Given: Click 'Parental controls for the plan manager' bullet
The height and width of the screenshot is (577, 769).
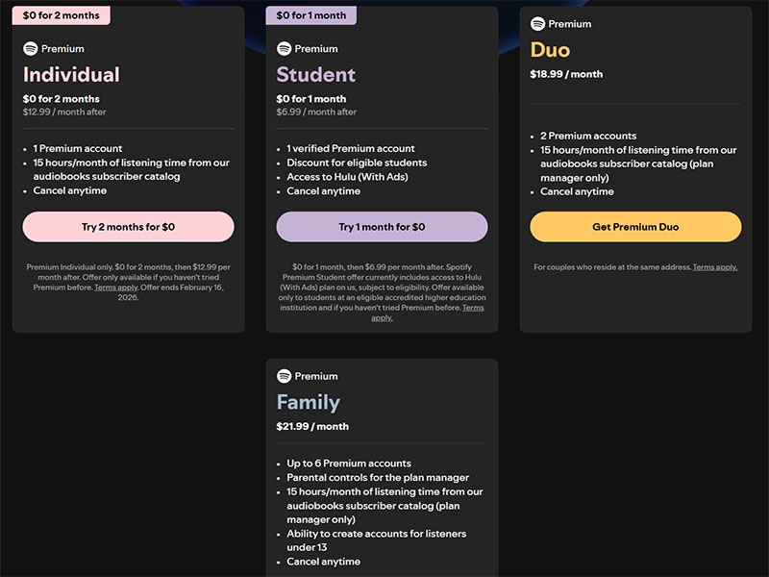Looking at the screenshot, I should (x=378, y=477).
